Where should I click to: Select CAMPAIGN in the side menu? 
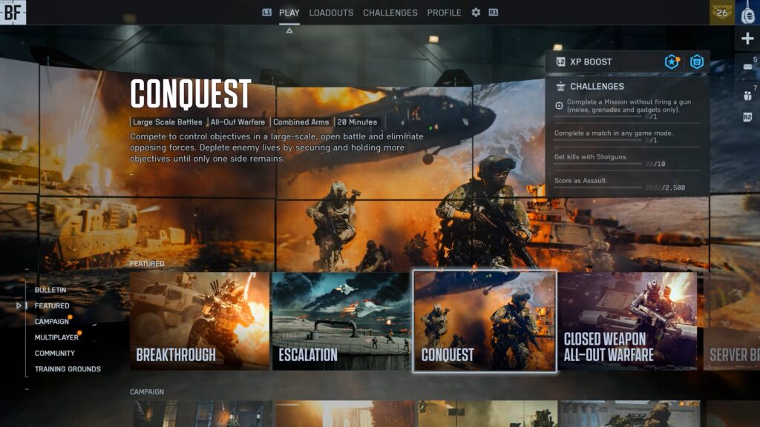[x=51, y=322]
